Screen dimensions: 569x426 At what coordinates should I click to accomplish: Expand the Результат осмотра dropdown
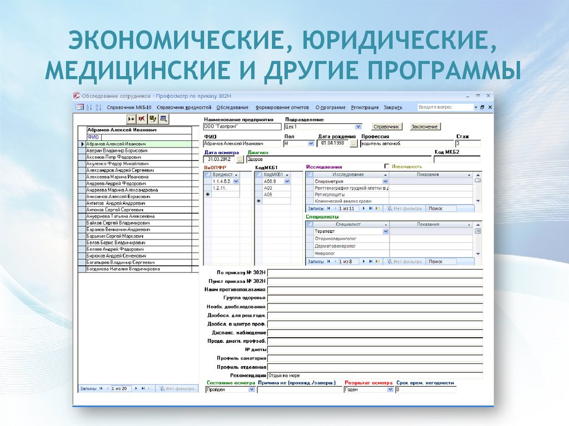point(390,389)
